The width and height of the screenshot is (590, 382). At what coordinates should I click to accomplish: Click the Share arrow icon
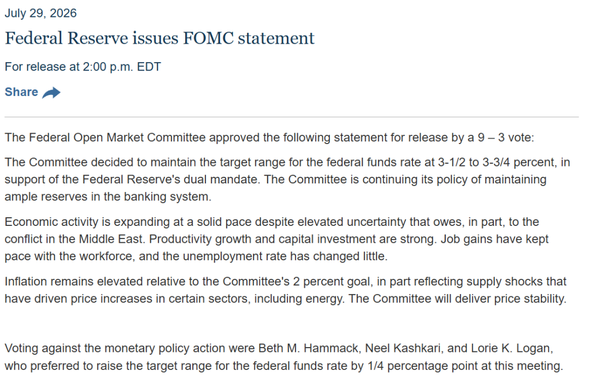point(51,92)
